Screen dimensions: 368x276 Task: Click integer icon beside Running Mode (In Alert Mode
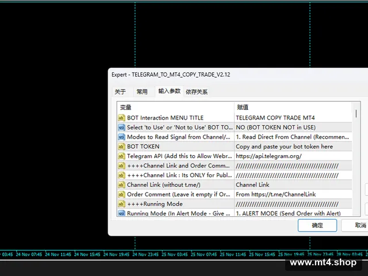pyautogui.click(x=121, y=213)
